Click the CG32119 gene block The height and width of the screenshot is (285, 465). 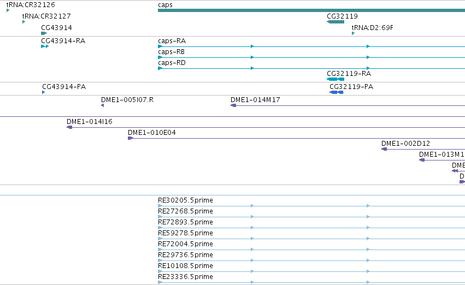point(335,22)
